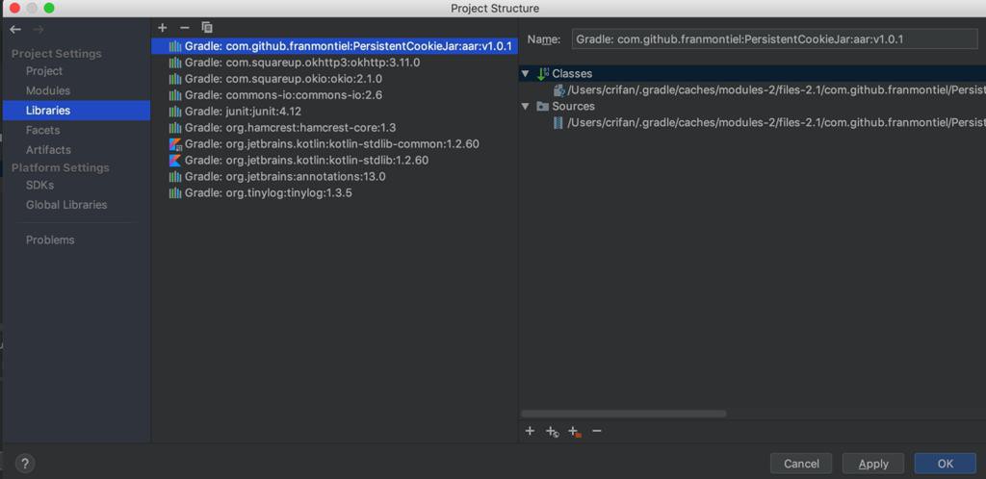Click the Add roots plus icon
This screenshot has height=479, width=986.
coord(530,432)
